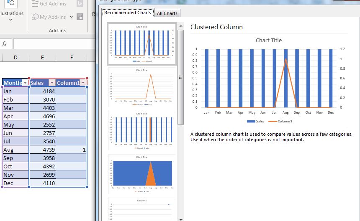This screenshot has width=360, height=221.
Task: Select the clustered column orange bar thumbnail
Action: click(141, 131)
